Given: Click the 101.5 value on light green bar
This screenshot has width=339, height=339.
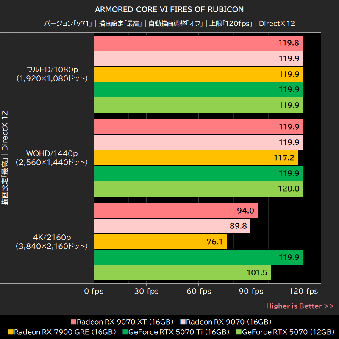Looking at the screenshot, I should coord(257,272).
